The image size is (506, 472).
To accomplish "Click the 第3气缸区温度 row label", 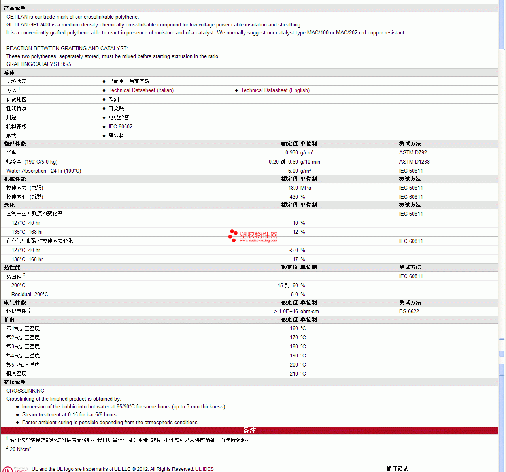I will point(23,347).
